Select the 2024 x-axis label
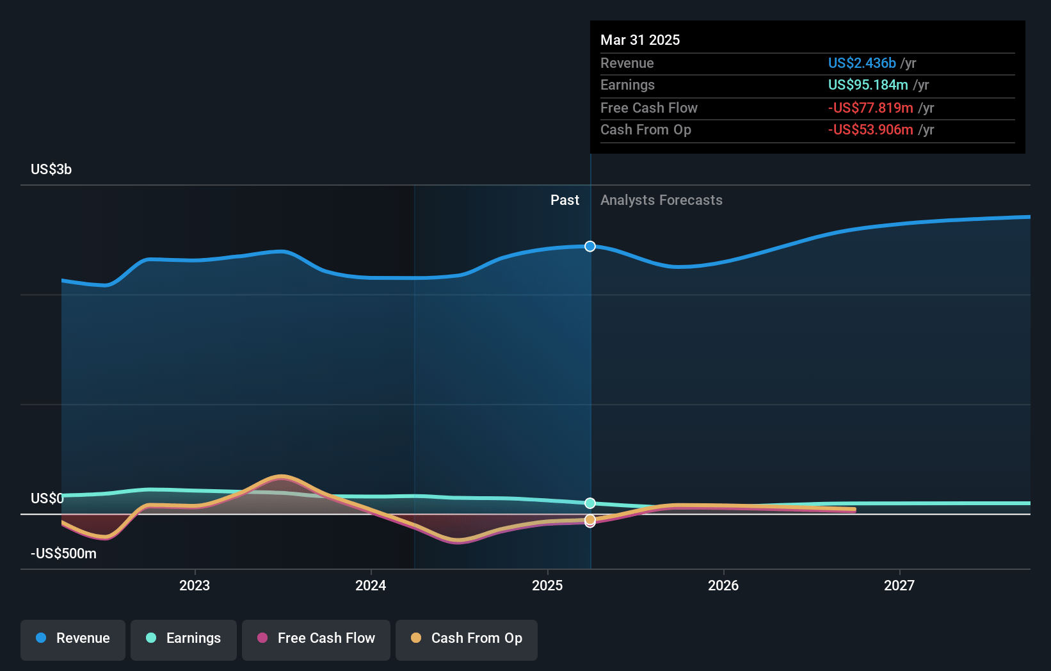The height and width of the screenshot is (671, 1051). pos(371,585)
